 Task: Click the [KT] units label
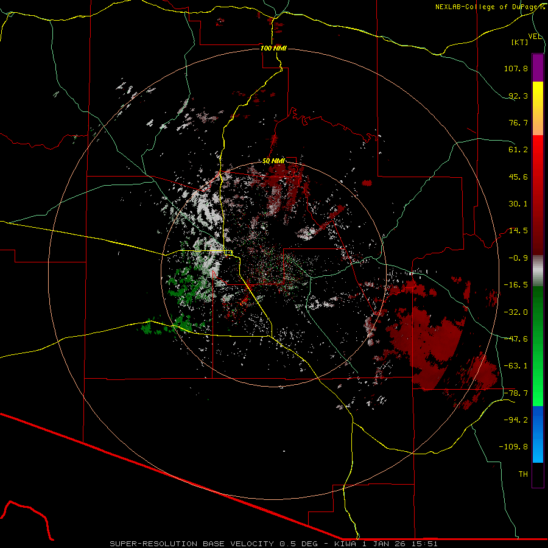520,42
